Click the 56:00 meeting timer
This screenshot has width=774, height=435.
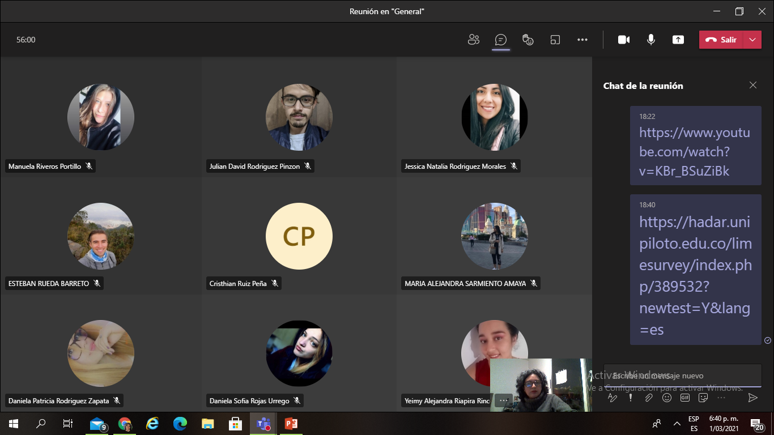point(26,40)
